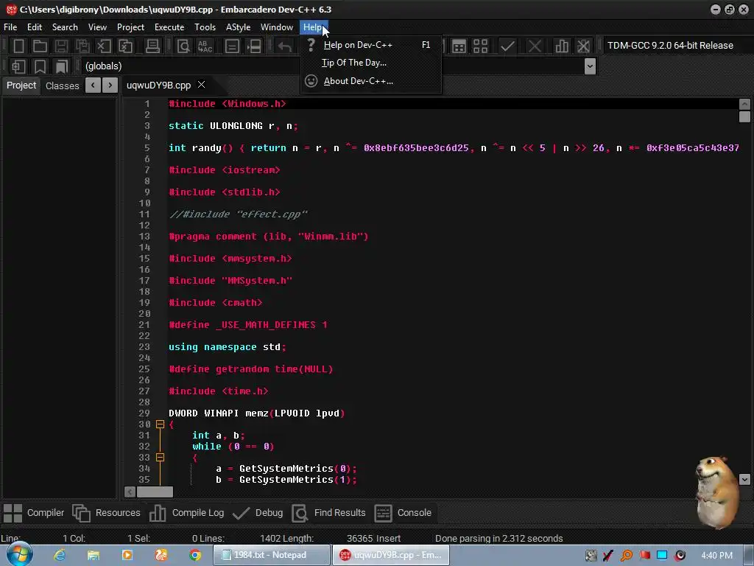Viewport: 754px width, 566px height.
Task: Close the uqwuDY9B.cpp editor tab
Action: pyautogui.click(x=202, y=85)
